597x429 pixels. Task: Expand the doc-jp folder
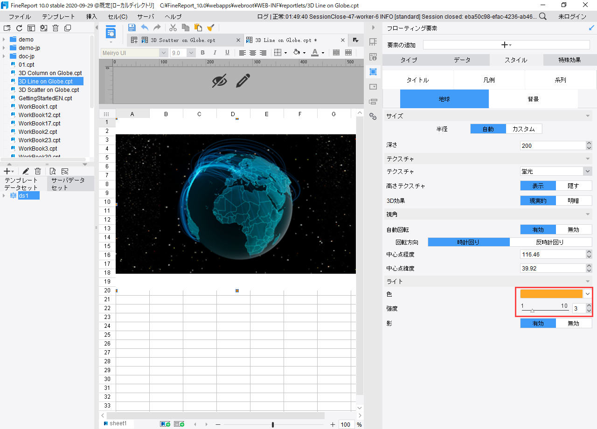(x=4, y=56)
